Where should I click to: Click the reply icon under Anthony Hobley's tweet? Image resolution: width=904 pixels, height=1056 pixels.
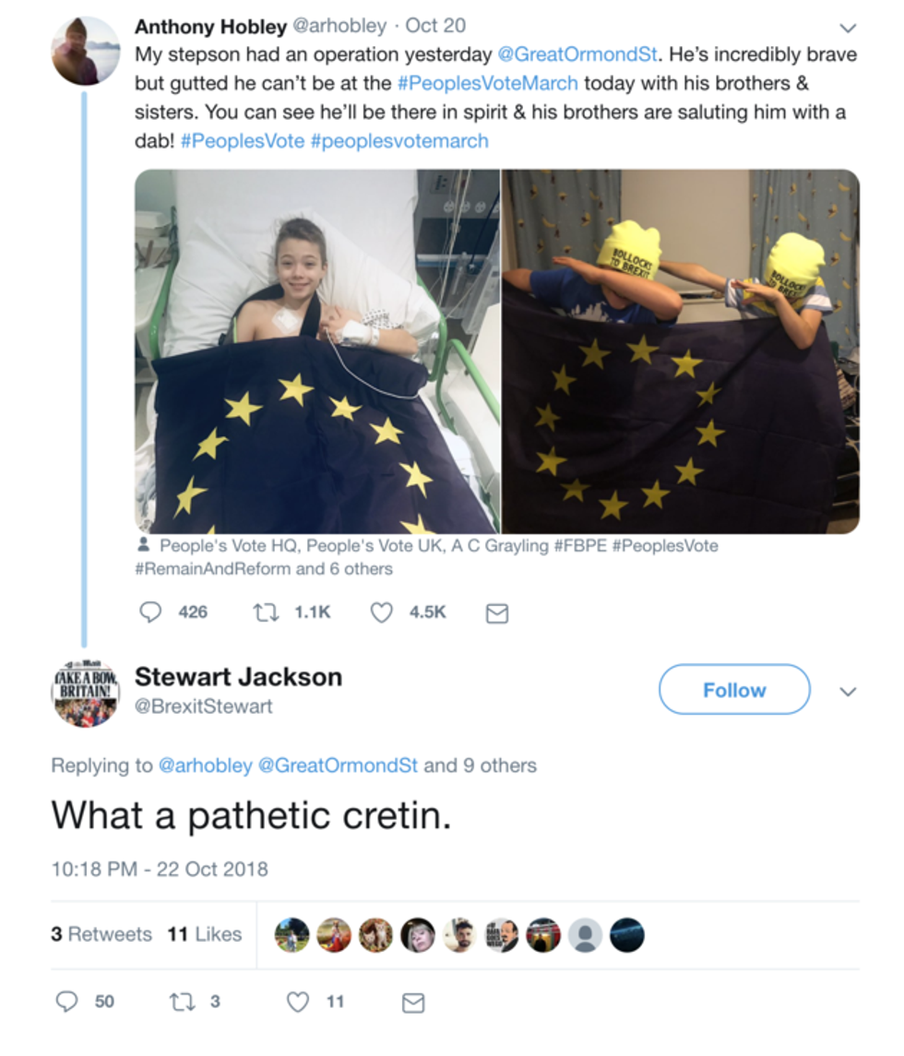point(150,612)
